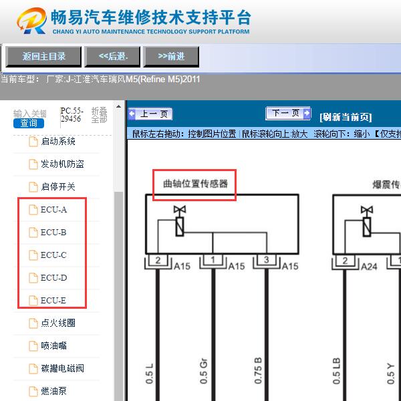Screen dimensions: 401x401
Task: Select the ECU-C diagram entry
Action: pos(53,255)
